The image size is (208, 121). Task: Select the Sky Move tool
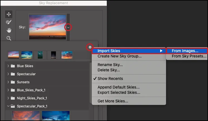tap(9, 14)
